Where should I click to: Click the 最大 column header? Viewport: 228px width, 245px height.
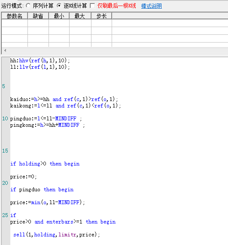point(80,16)
